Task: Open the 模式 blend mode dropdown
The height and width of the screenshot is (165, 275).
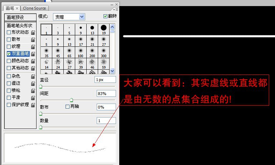Action: click(69, 17)
